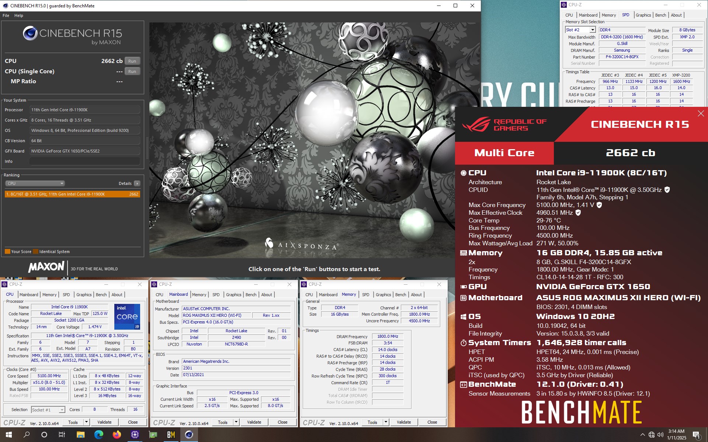The height and width of the screenshot is (442, 708).
Task: Click ranking Details arrow button
Action: [x=137, y=183]
